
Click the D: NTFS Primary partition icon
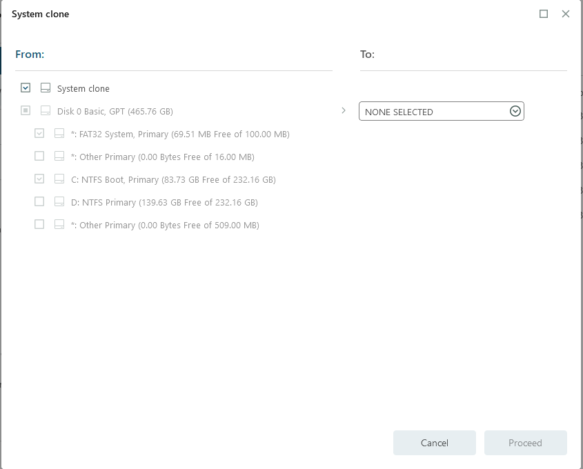pyautogui.click(x=59, y=202)
